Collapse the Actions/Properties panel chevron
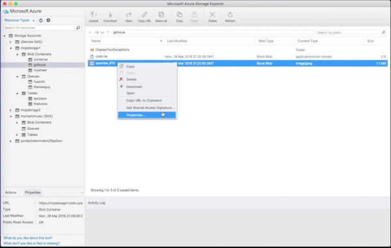 [82, 193]
